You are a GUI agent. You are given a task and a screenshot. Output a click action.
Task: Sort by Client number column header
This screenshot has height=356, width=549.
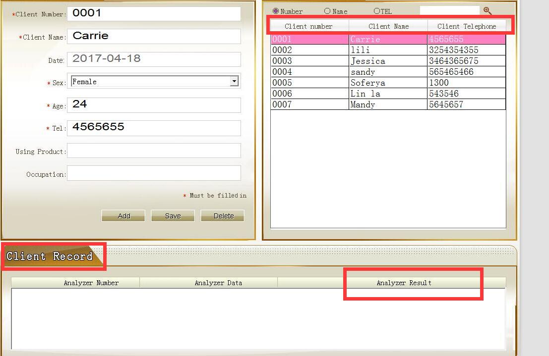click(309, 26)
